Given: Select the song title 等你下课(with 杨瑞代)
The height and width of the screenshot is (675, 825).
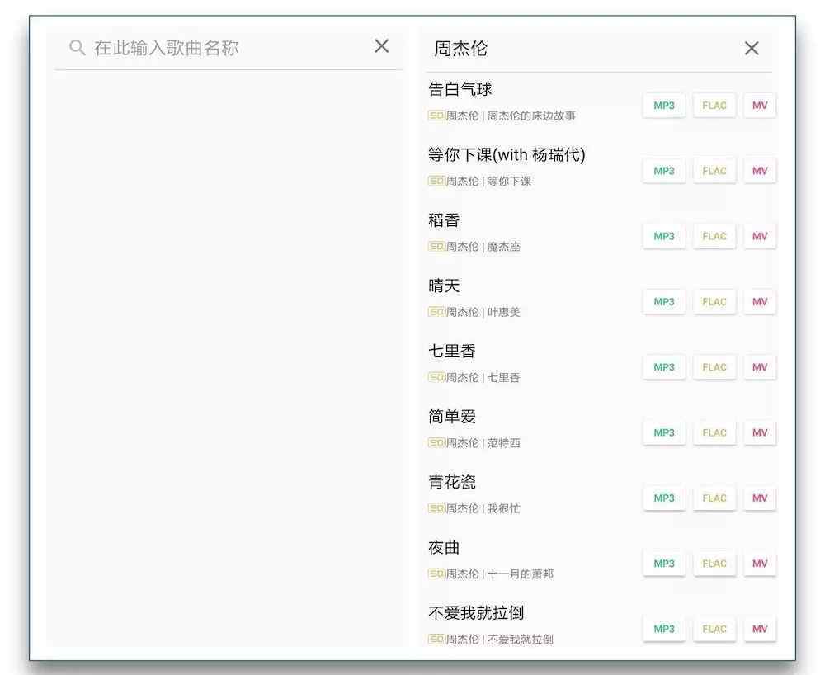Looking at the screenshot, I should coord(507,154).
